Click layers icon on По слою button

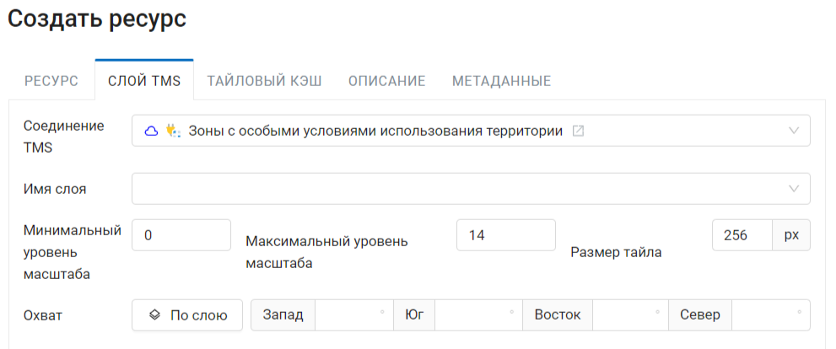point(154,315)
